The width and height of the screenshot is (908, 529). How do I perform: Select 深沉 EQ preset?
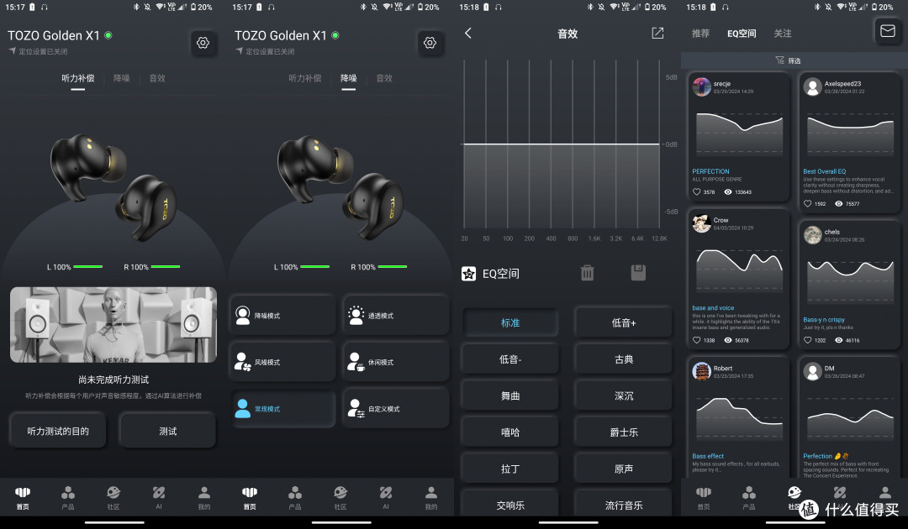624,395
